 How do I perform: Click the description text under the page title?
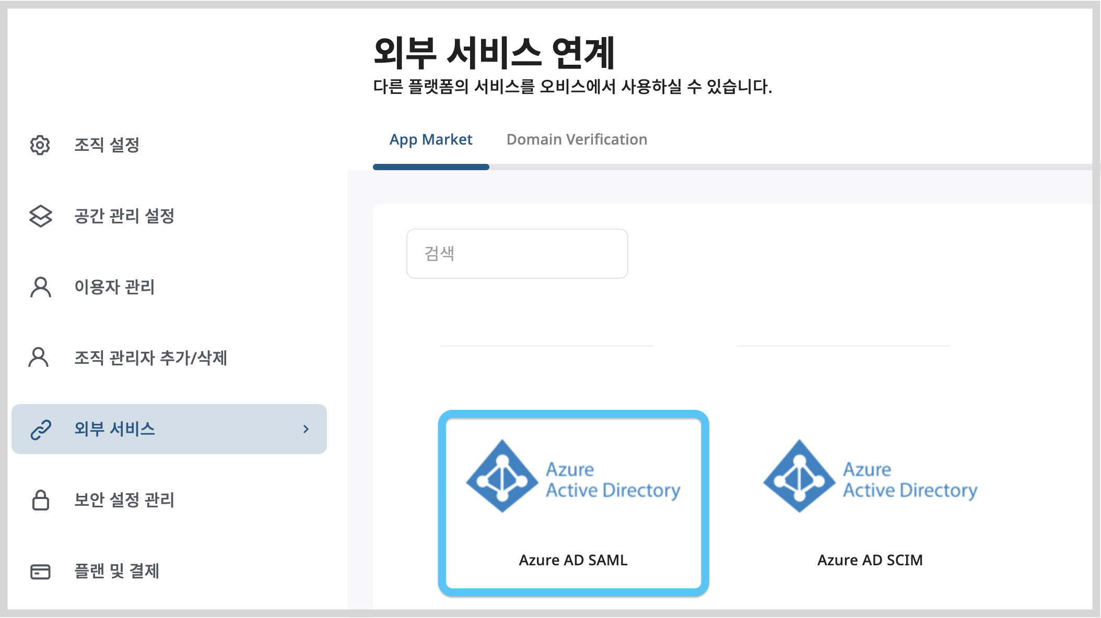click(x=572, y=87)
